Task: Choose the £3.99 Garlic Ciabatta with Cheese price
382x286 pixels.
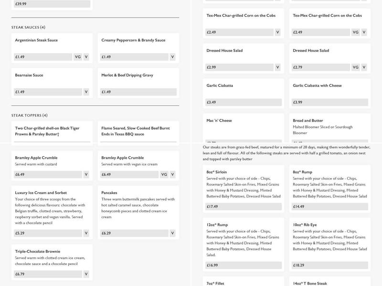Action: (x=329, y=102)
